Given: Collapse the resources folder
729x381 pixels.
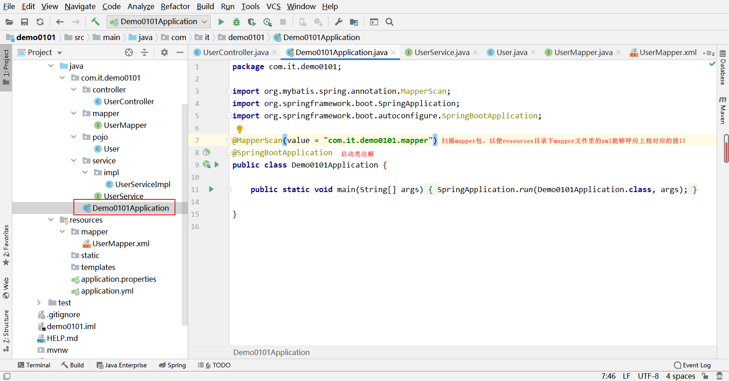Looking at the screenshot, I should click(x=51, y=220).
